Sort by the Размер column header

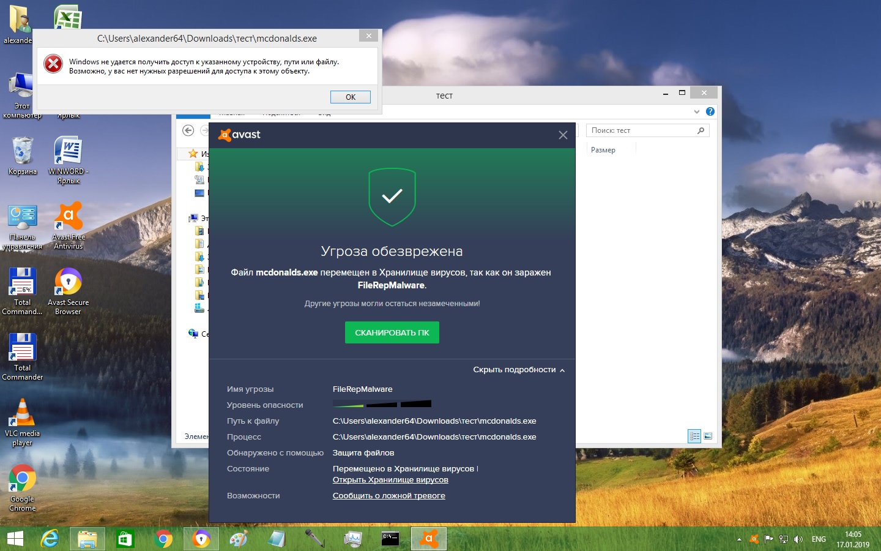tap(603, 150)
